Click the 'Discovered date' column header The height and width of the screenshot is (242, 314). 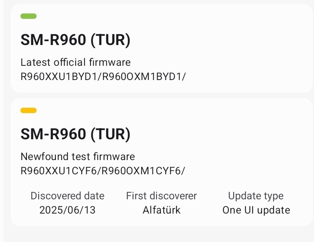(67, 196)
